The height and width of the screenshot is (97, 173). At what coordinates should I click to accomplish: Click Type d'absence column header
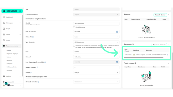coord(136,19)
